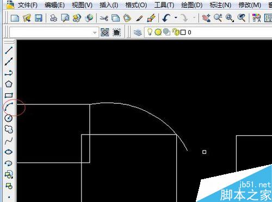Screen dimensions: 272x202
Task: Open the 工具(T) menu
Action: point(164,5)
